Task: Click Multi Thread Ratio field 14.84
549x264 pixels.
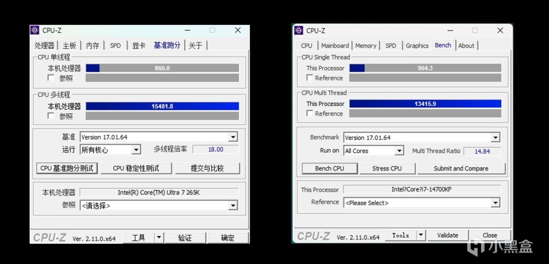Action: 482,151
